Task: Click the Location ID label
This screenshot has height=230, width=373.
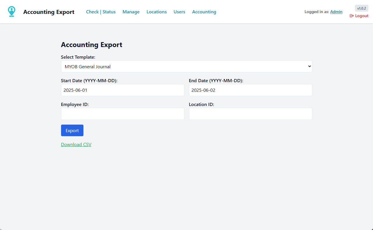Action: [x=201, y=105]
